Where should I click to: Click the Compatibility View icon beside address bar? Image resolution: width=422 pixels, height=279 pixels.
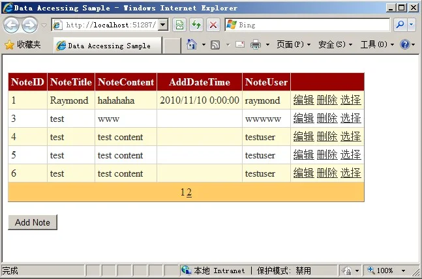pyautogui.click(x=179, y=25)
